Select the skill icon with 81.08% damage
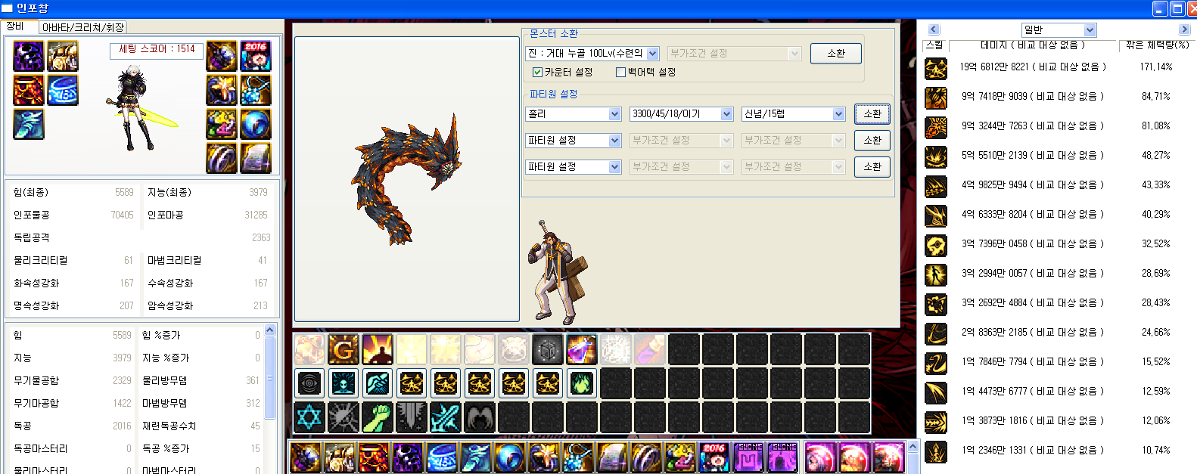This screenshot has width=1197, height=474. 936,127
